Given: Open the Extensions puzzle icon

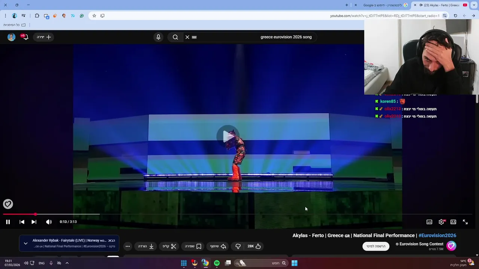Looking at the screenshot, I should pos(37,16).
